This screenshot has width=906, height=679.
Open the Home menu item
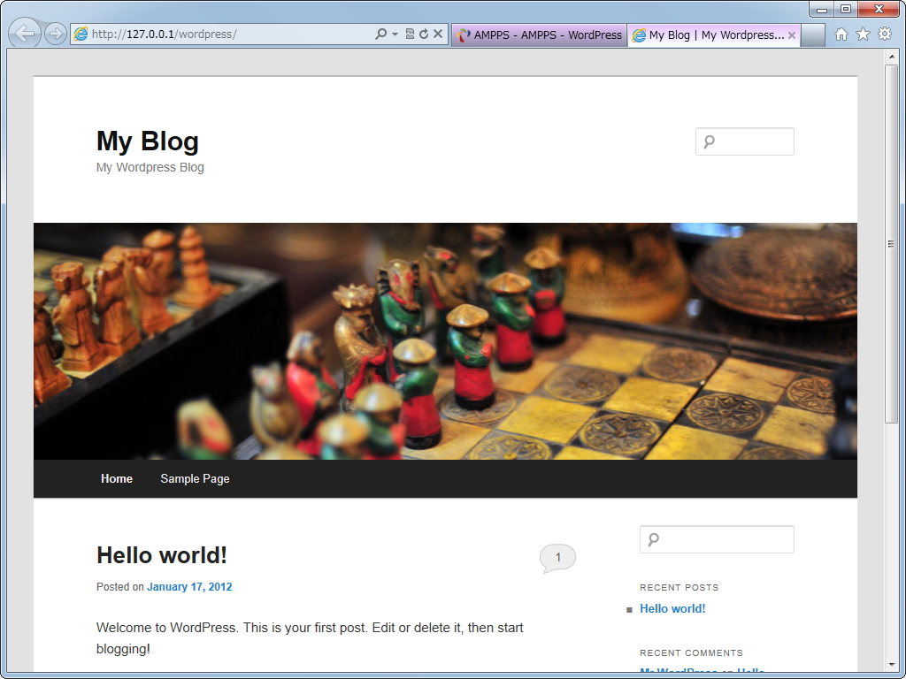(x=117, y=478)
